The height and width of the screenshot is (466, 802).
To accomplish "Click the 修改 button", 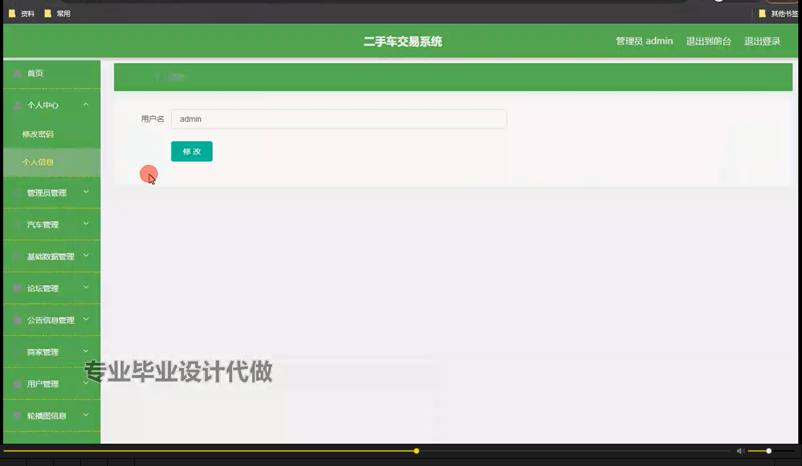I will point(191,151).
